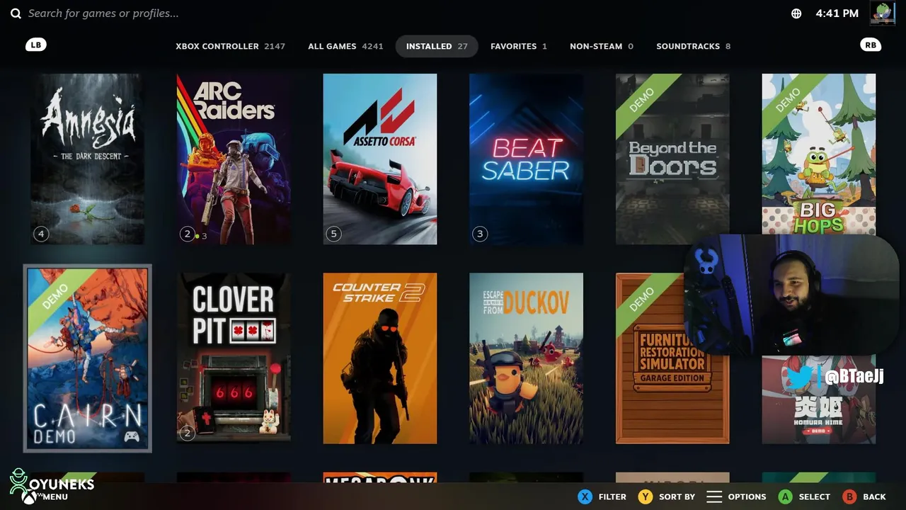
Task: Click the yellow Y glyph icon
Action: click(x=645, y=497)
